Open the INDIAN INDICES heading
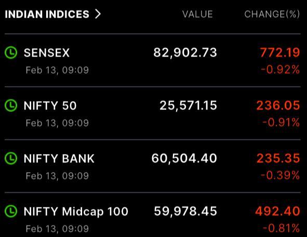307x237 pixels. [47, 15]
